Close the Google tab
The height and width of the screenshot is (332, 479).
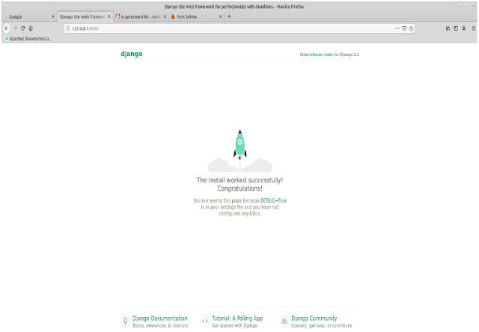click(53, 16)
